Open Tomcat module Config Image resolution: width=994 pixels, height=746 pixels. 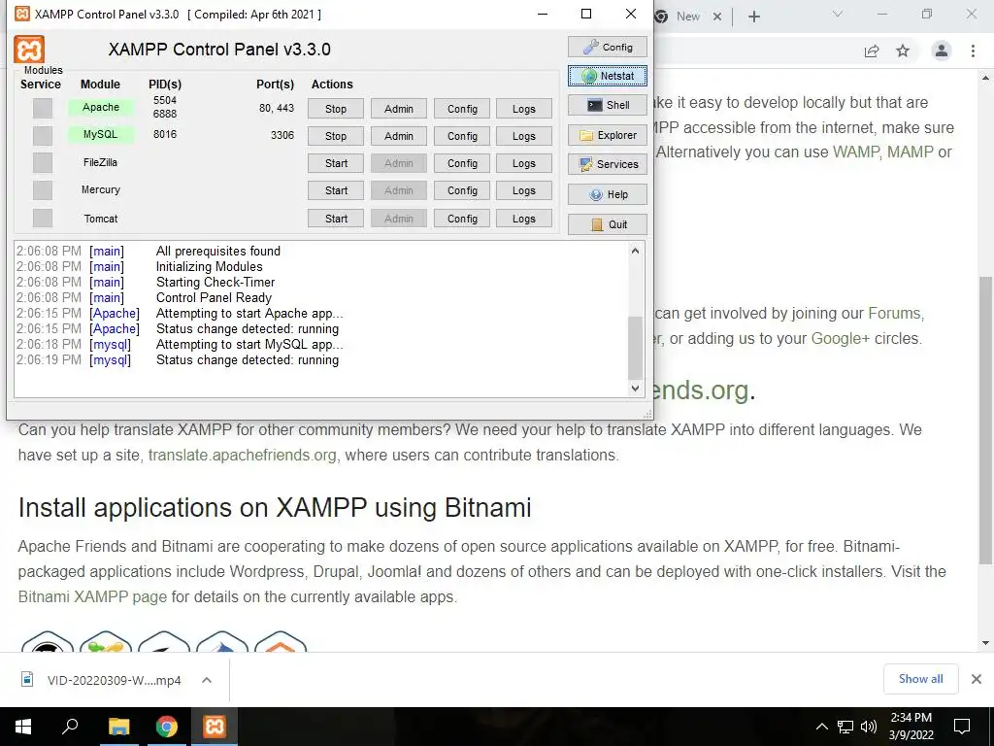coord(462,219)
